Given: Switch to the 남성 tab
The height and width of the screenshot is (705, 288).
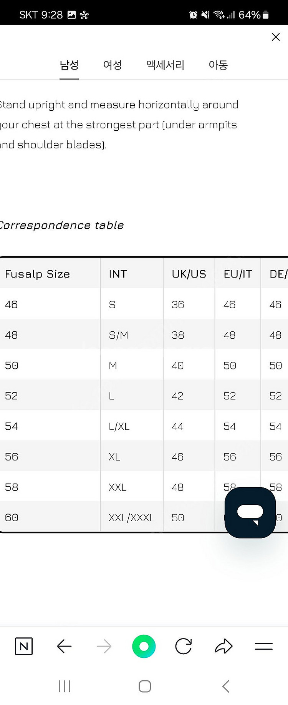Looking at the screenshot, I should (69, 65).
